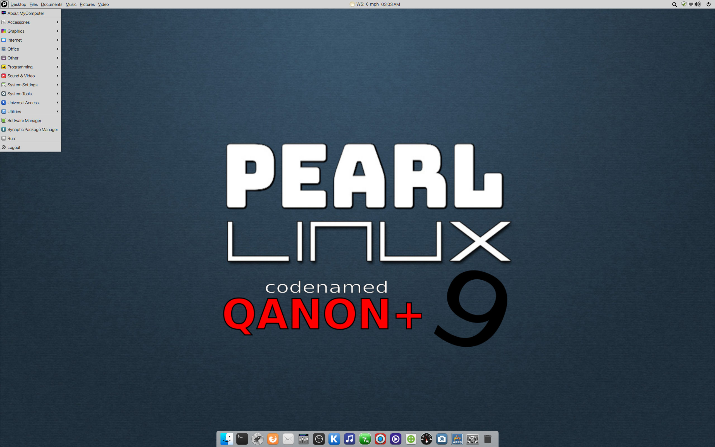Open the red screen recorder icon in dock
715x447 pixels.
click(380, 439)
